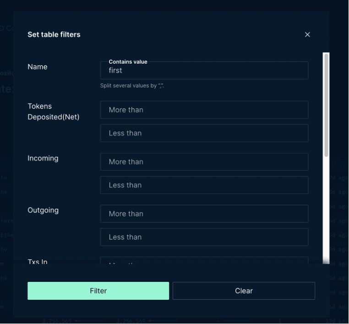Click the Incoming filter label

(x=43, y=158)
